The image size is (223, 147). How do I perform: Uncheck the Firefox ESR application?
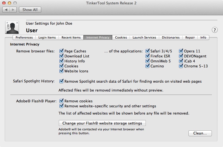pos(147,56)
